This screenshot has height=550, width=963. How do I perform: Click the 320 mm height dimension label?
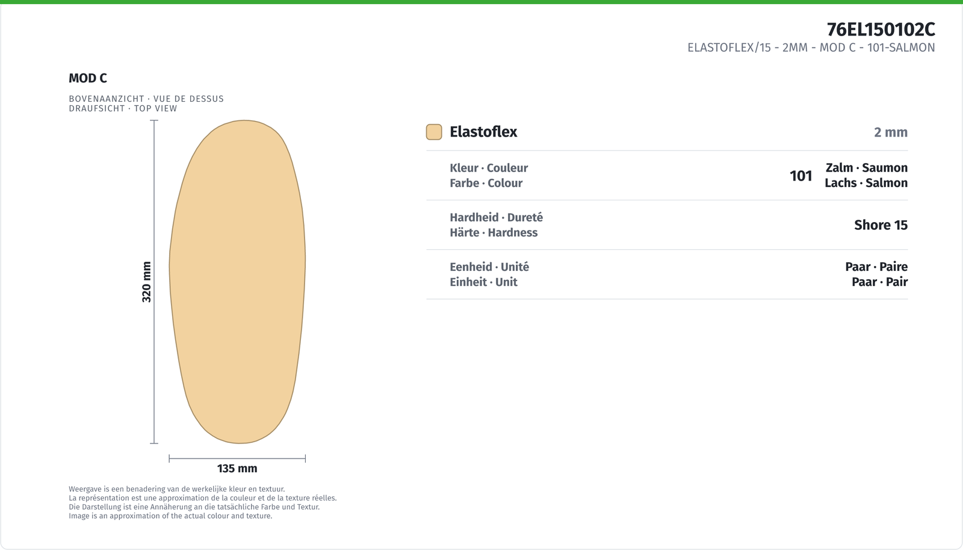pos(146,282)
